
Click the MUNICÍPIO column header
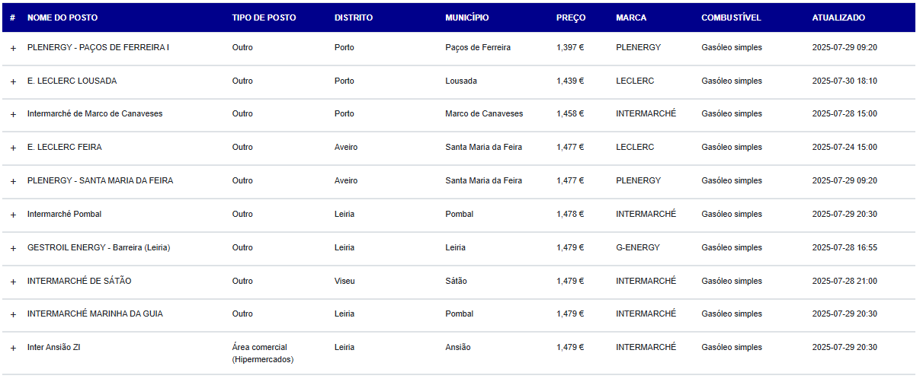467,18
